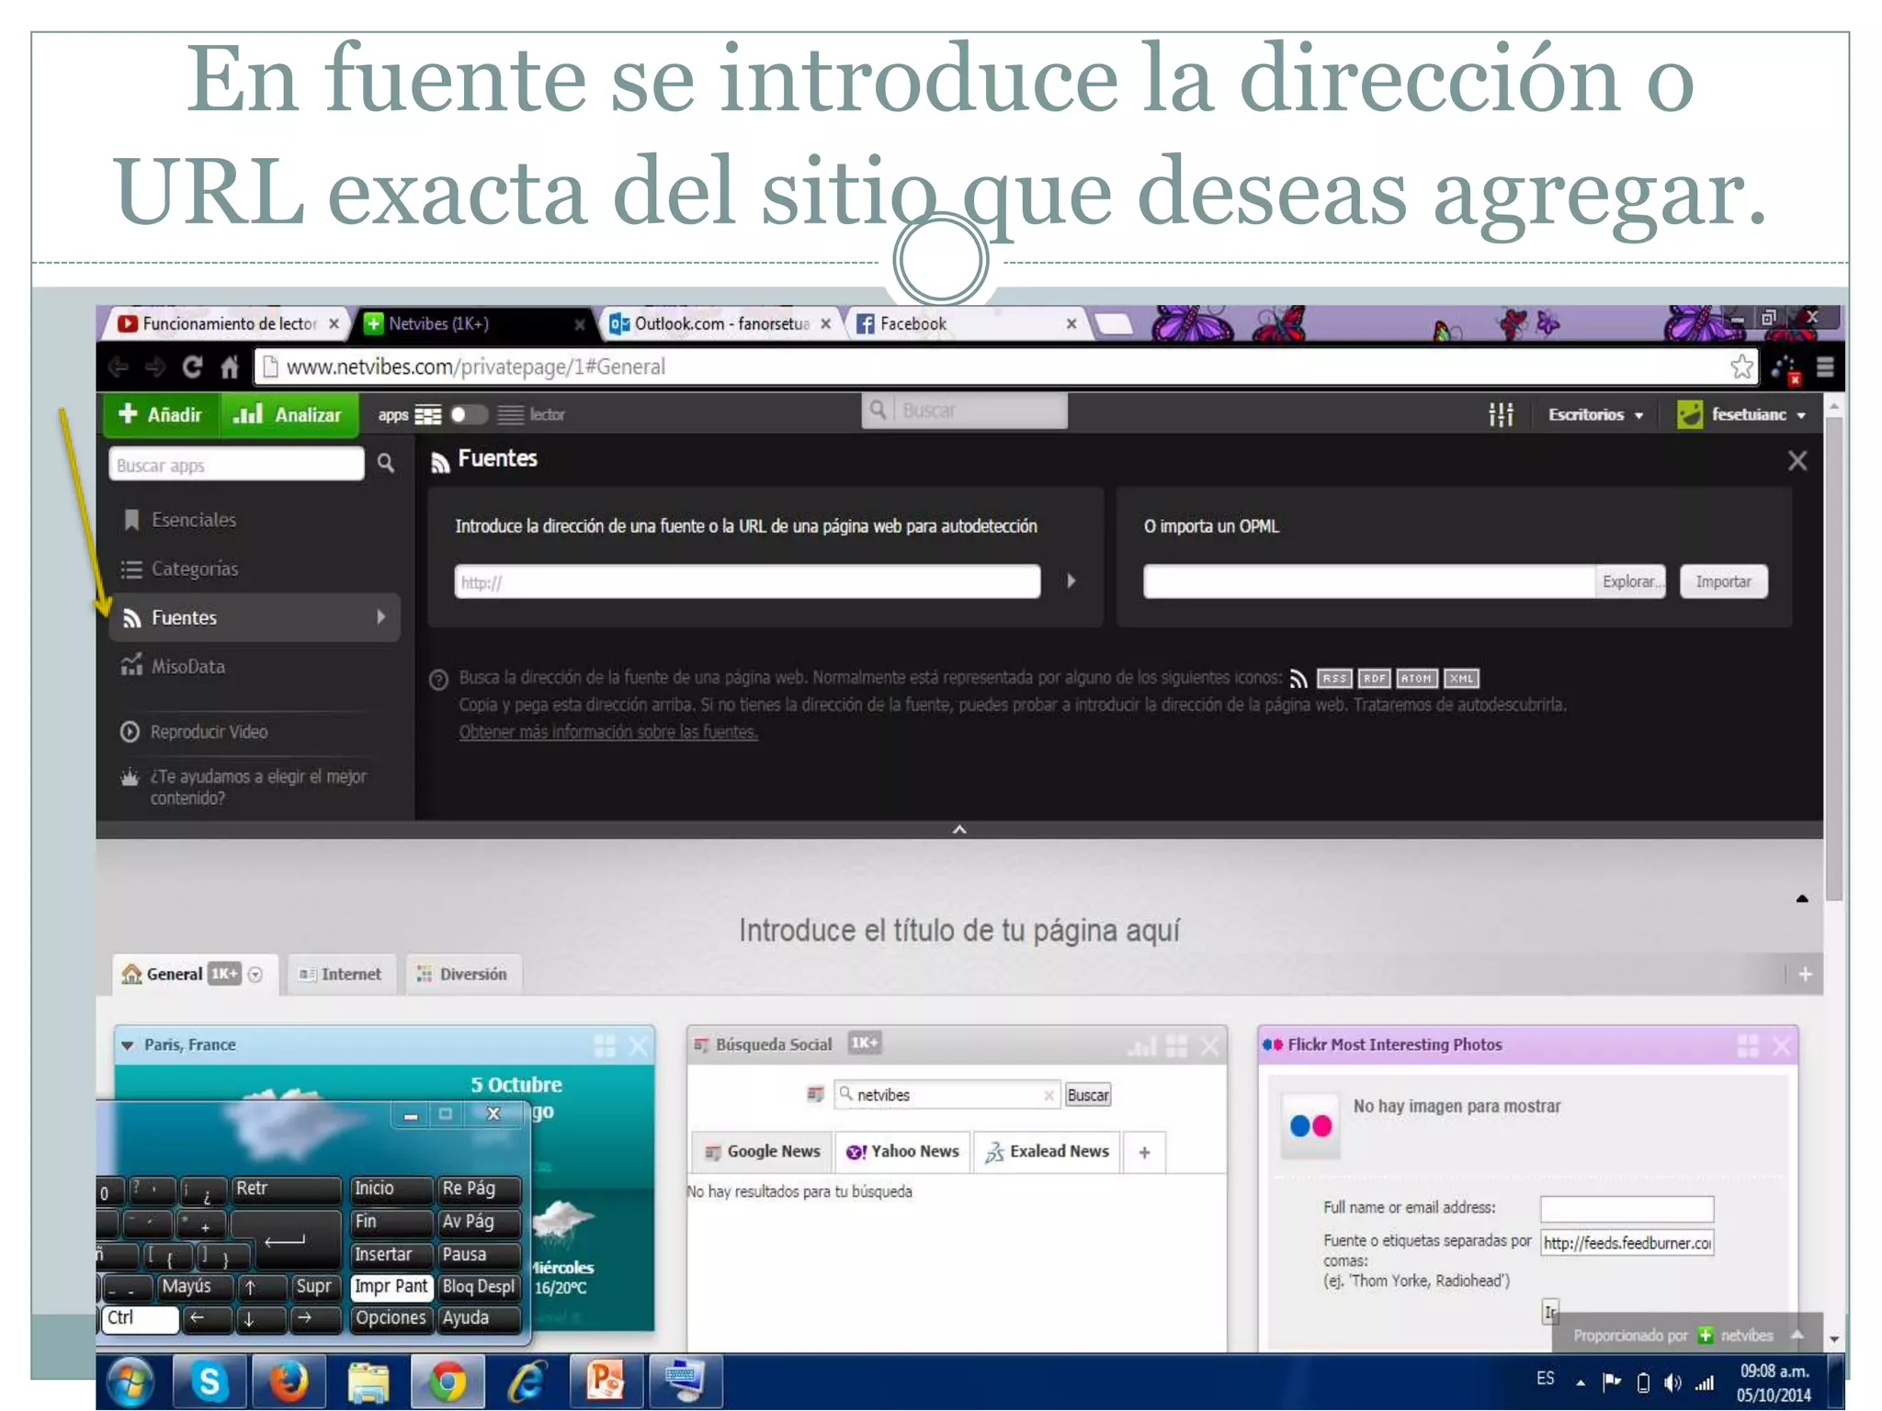Submit feed URL with the arrow button

(1071, 581)
